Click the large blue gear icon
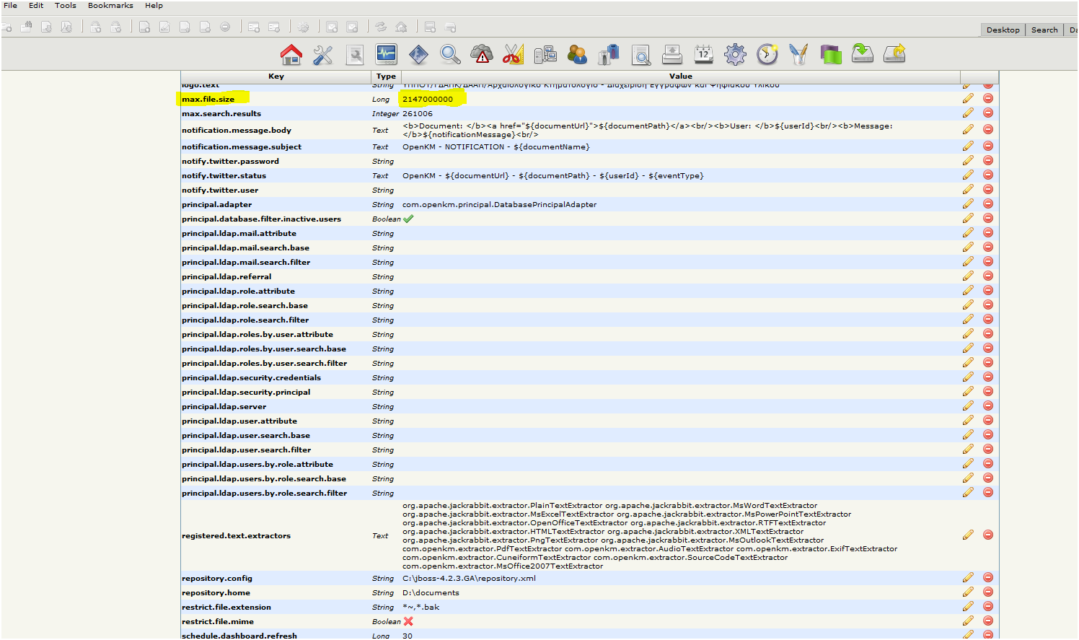The width and height of the screenshot is (1079, 640). pyautogui.click(x=735, y=55)
